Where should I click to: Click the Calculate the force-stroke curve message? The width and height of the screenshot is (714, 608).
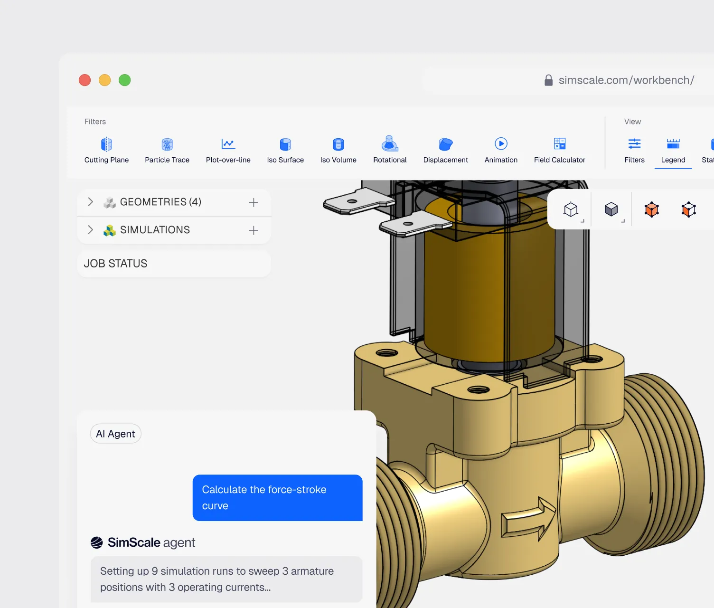pyautogui.click(x=277, y=498)
